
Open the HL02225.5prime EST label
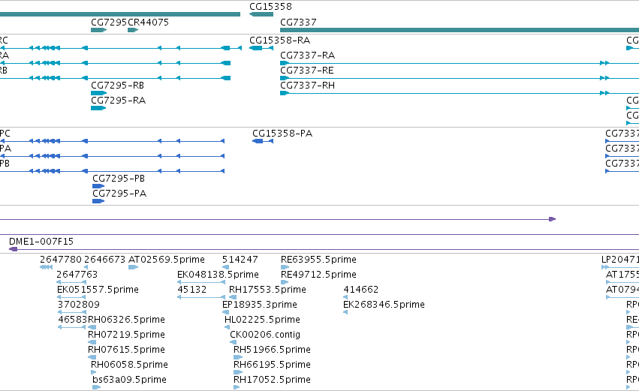click(262, 320)
